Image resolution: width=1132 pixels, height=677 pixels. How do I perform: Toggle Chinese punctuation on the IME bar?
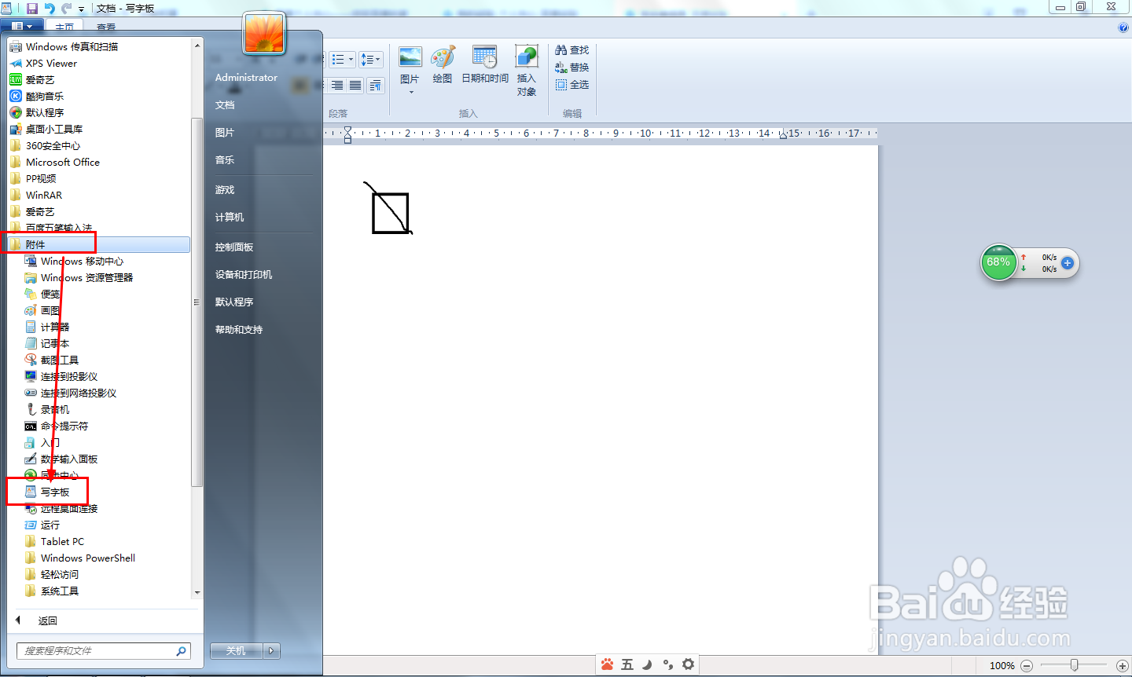tap(667, 664)
